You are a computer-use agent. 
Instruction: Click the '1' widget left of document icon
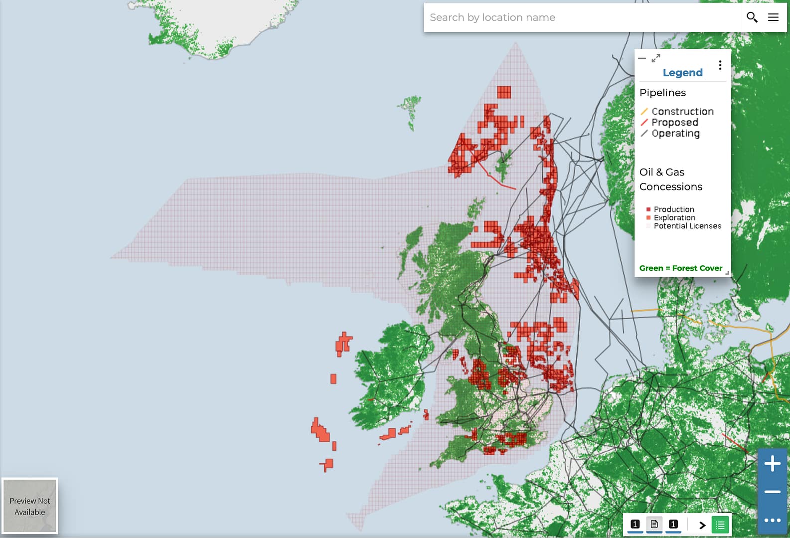tap(635, 524)
